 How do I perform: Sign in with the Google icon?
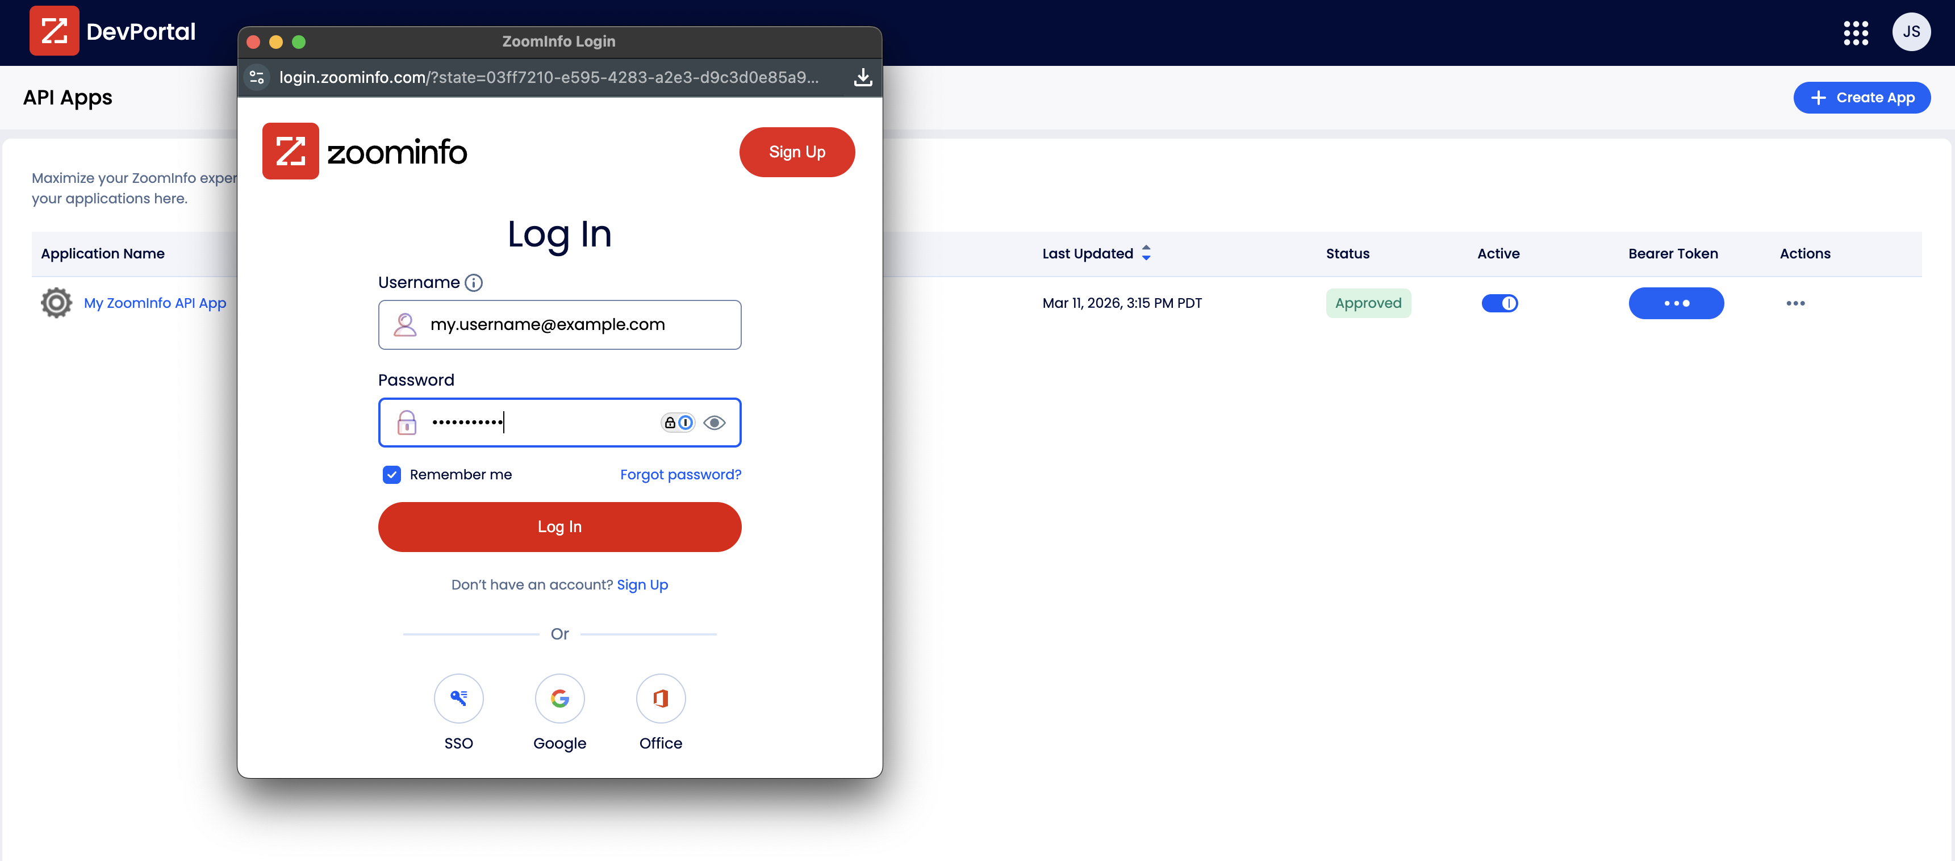point(559,698)
